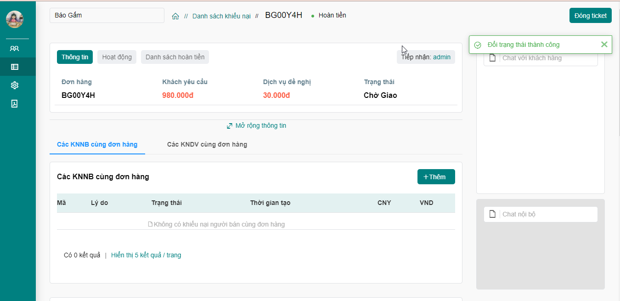Expand info with Mở rộng thông tin

256,125
